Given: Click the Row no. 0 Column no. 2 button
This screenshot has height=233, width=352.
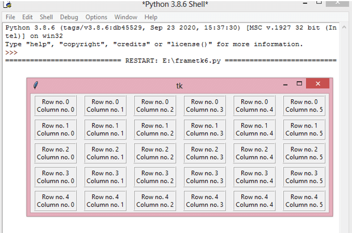Looking at the screenshot, I should coord(155,105).
